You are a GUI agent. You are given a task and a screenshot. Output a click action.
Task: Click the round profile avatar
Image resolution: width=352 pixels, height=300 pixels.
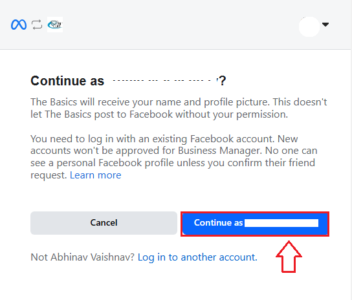click(x=309, y=27)
